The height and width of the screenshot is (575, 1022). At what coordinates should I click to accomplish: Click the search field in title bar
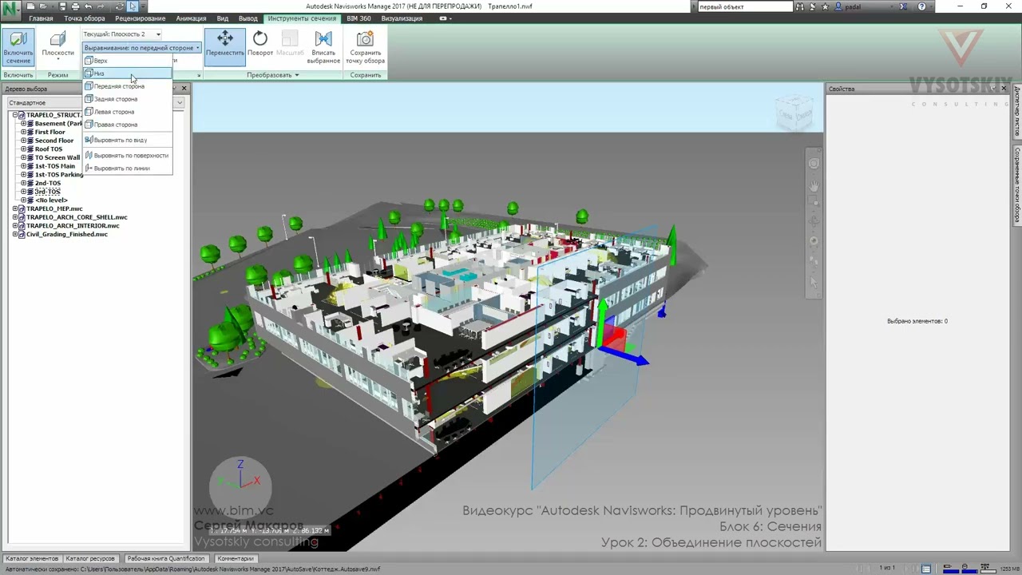(746, 6)
